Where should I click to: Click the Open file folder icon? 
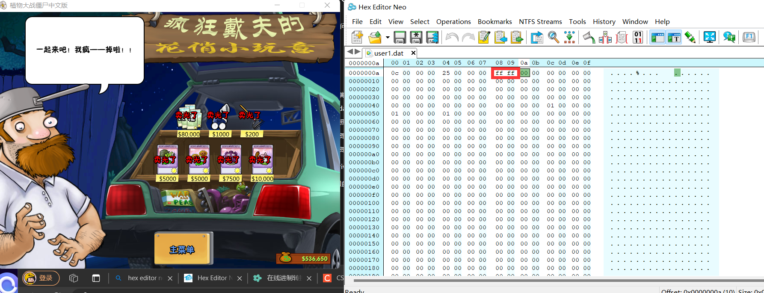point(375,38)
